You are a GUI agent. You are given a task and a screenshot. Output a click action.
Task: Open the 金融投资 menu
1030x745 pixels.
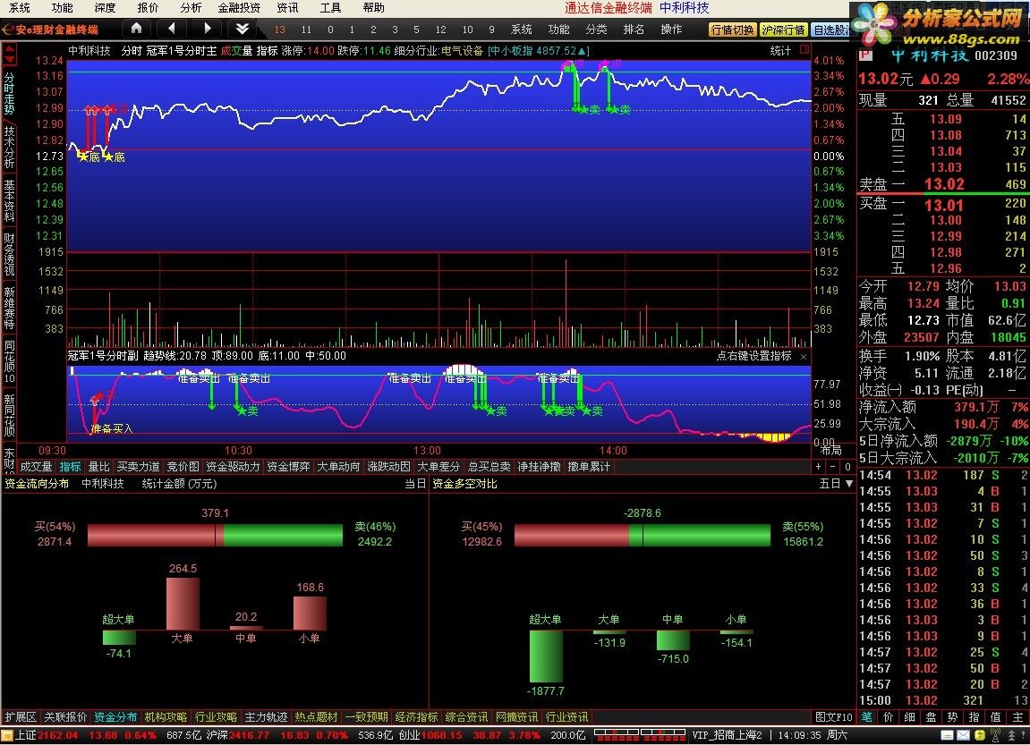point(239,8)
